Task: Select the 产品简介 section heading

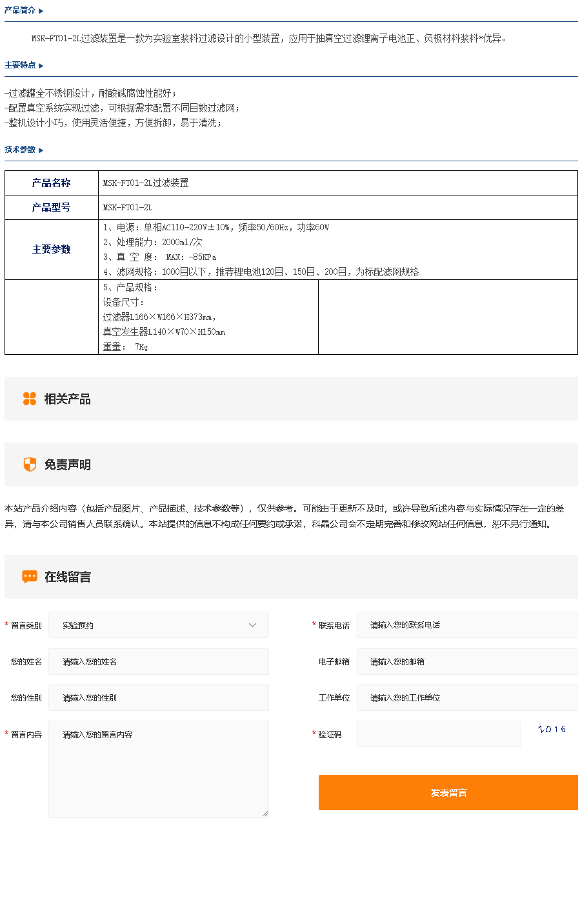Action: (20, 10)
